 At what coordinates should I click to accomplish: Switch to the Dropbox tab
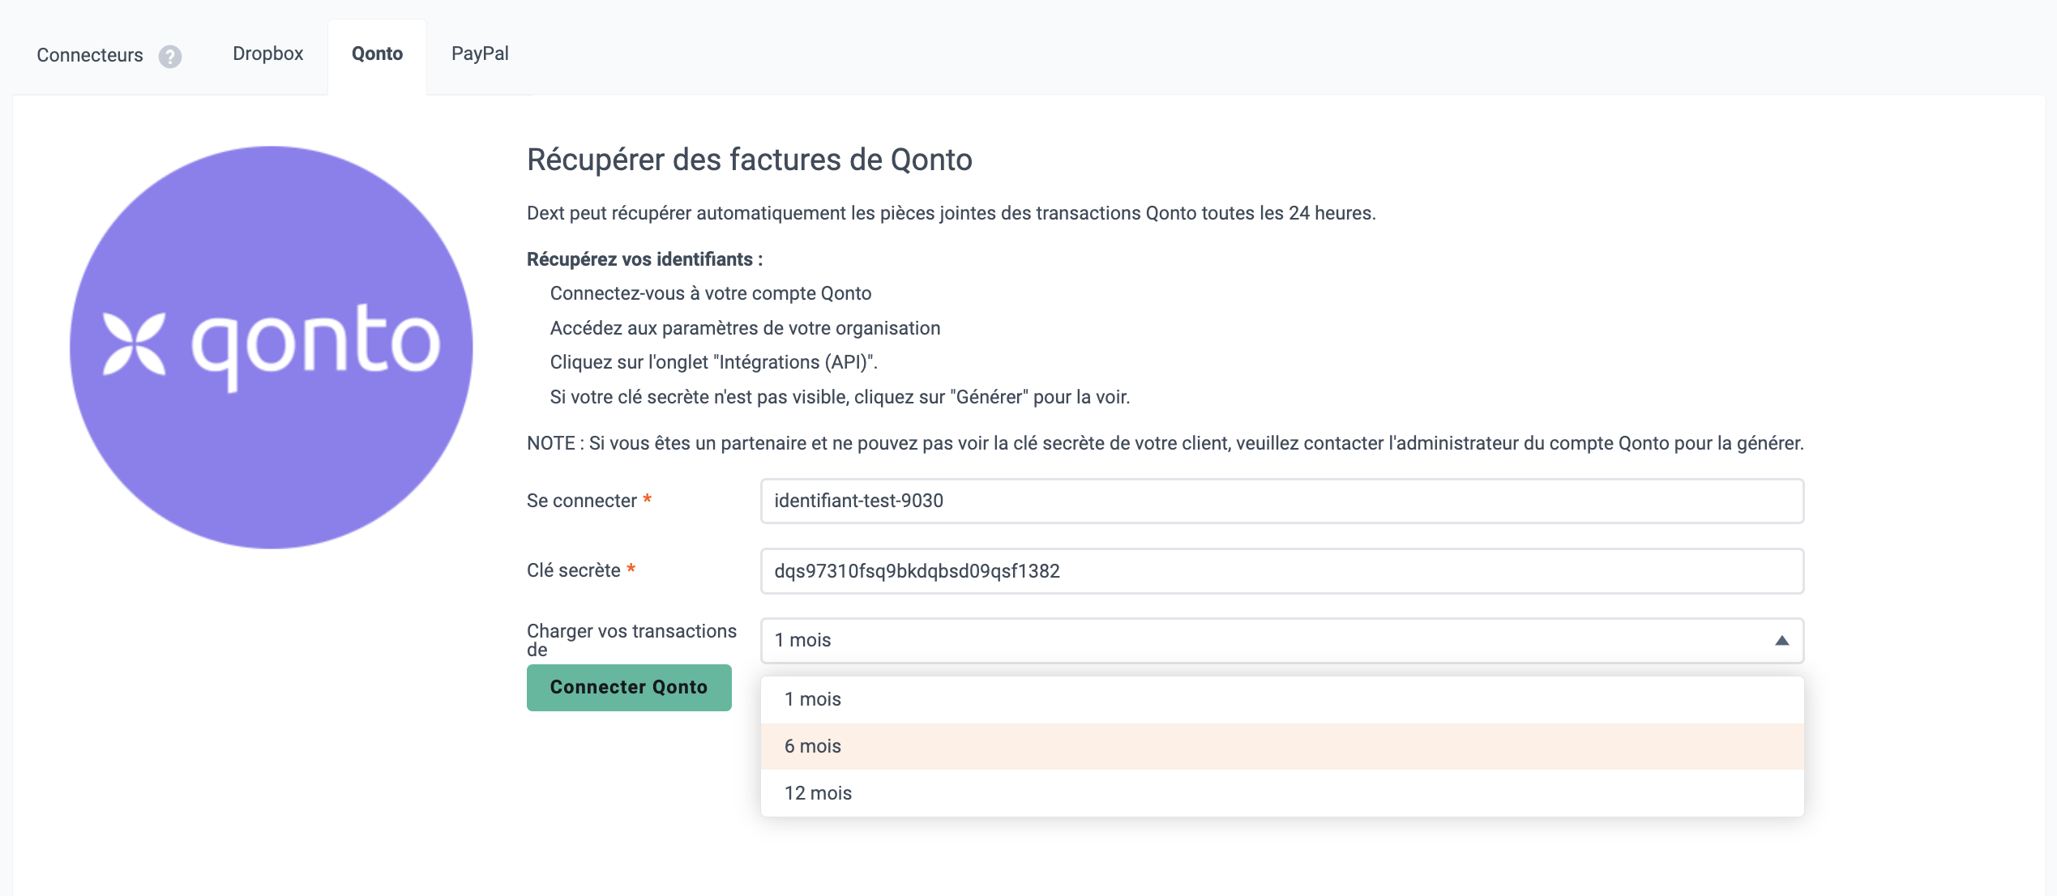click(268, 53)
